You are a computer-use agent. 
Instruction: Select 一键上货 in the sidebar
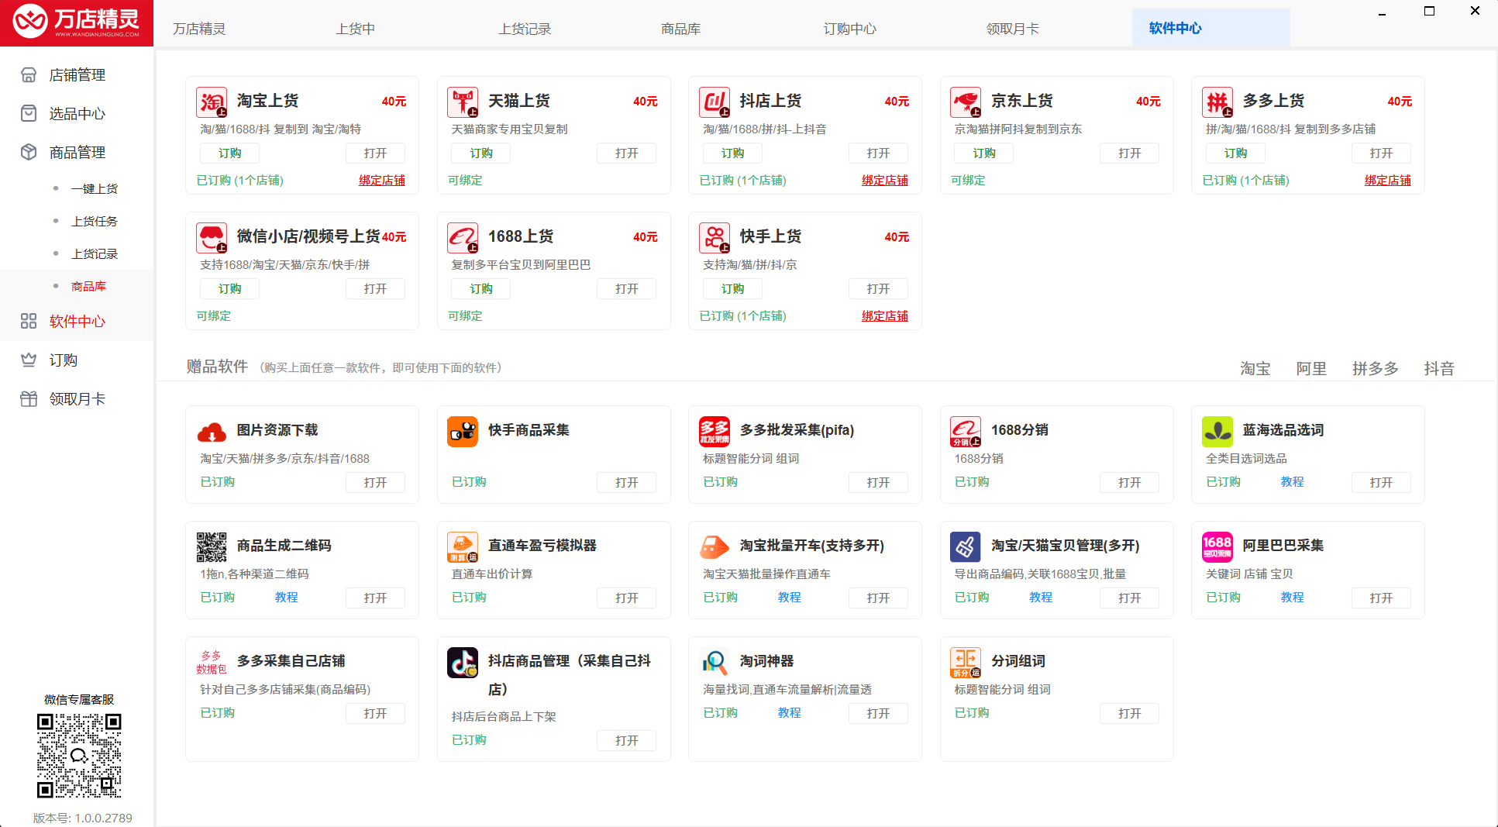(95, 188)
